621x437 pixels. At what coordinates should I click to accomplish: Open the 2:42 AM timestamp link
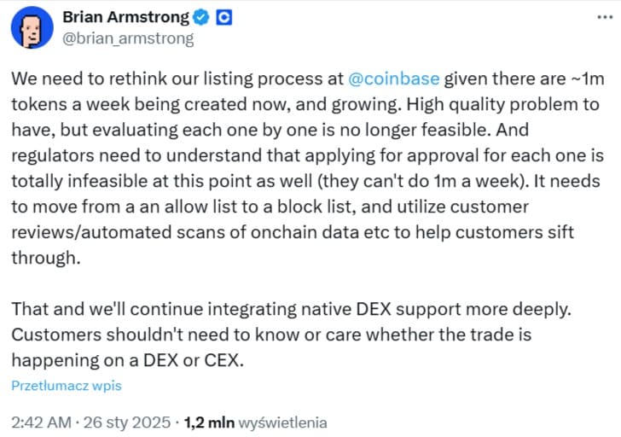40,422
